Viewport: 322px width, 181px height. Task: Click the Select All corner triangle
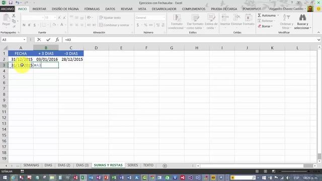coord(5,48)
